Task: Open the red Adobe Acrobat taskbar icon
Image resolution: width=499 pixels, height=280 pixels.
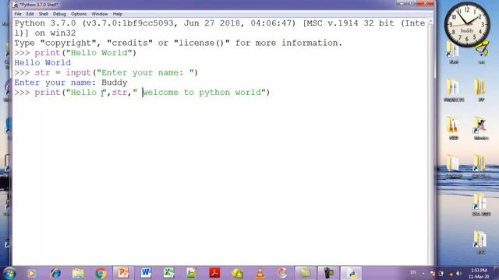Action: pos(214,273)
